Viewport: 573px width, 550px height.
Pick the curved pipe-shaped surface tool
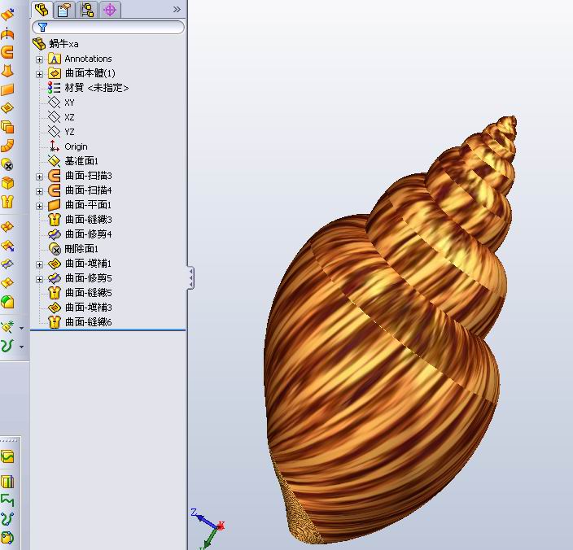click(x=7, y=146)
